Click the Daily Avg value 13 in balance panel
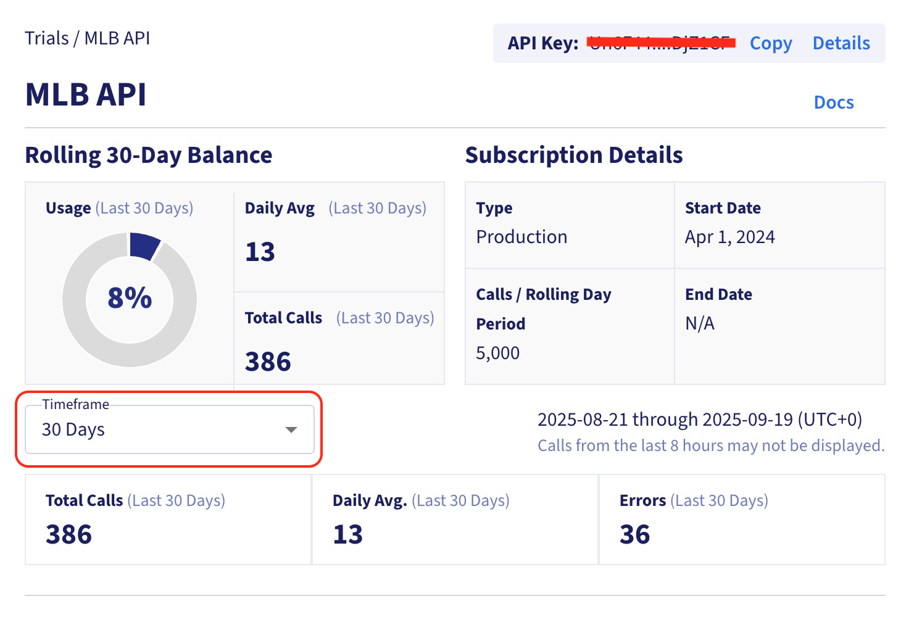The width and height of the screenshot is (922, 617). pyautogui.click(x=260, y=252)
